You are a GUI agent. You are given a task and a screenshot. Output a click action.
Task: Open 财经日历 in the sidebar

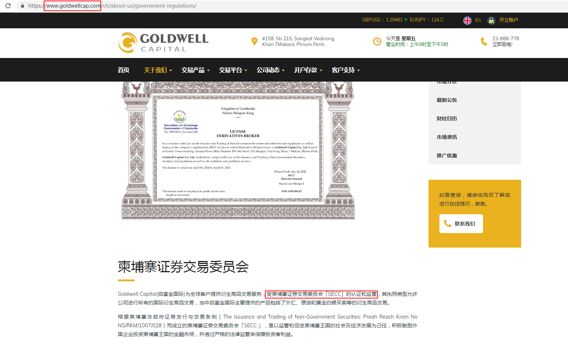[475, 119]
